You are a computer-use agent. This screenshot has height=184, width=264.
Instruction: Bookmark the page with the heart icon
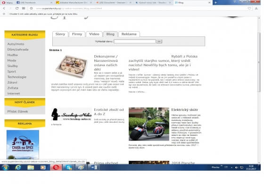coord(249,8)
